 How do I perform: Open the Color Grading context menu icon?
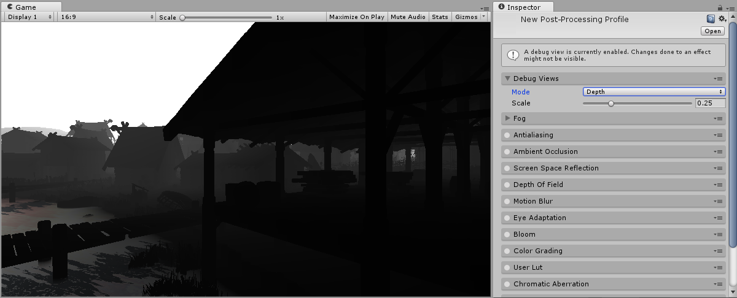click(x=717, y=251)
